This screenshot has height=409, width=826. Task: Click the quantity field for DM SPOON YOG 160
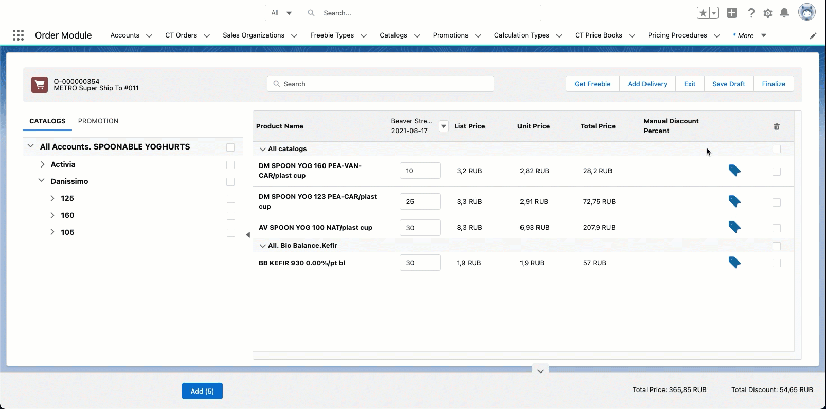[420, 171]
